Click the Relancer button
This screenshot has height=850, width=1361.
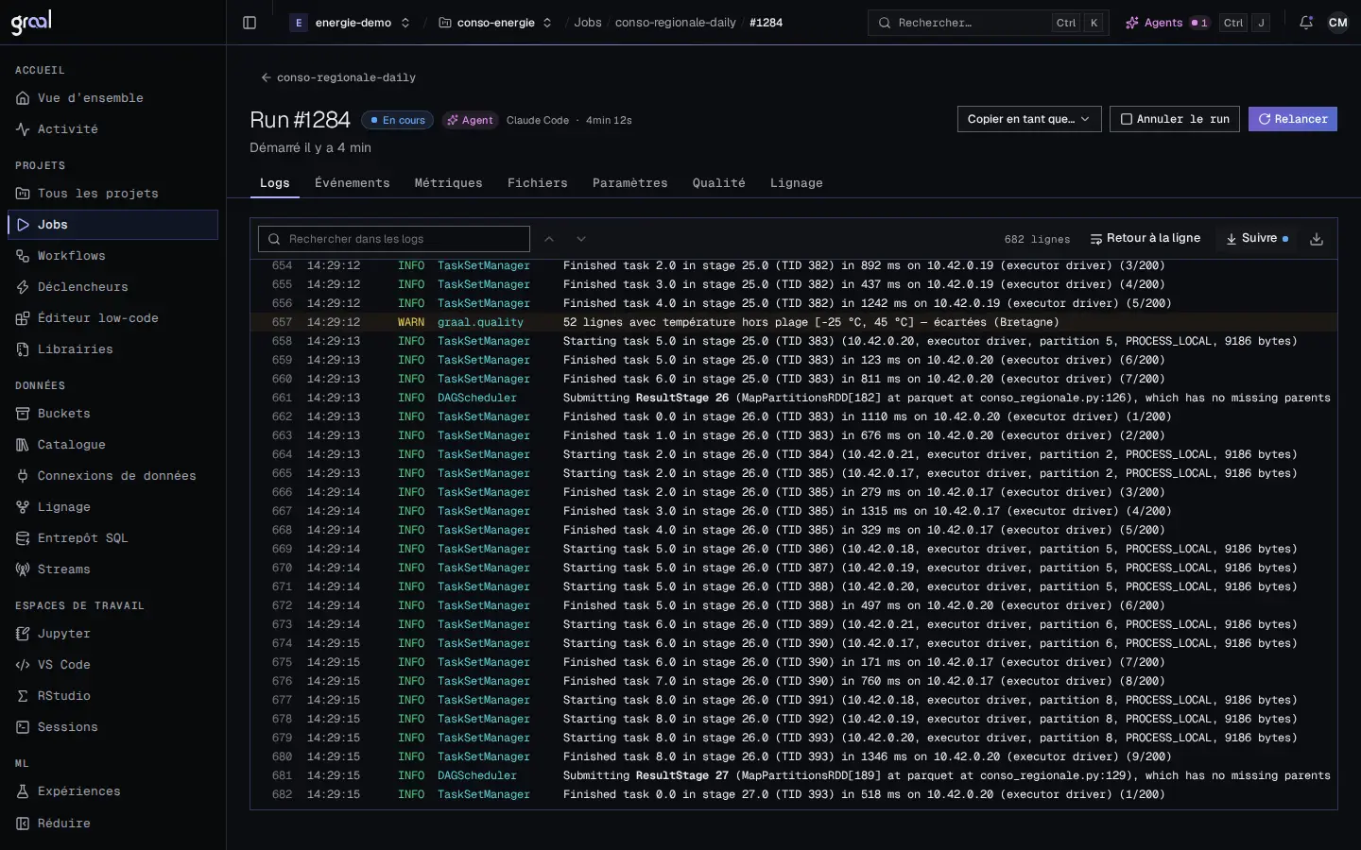click(1293, 119)
